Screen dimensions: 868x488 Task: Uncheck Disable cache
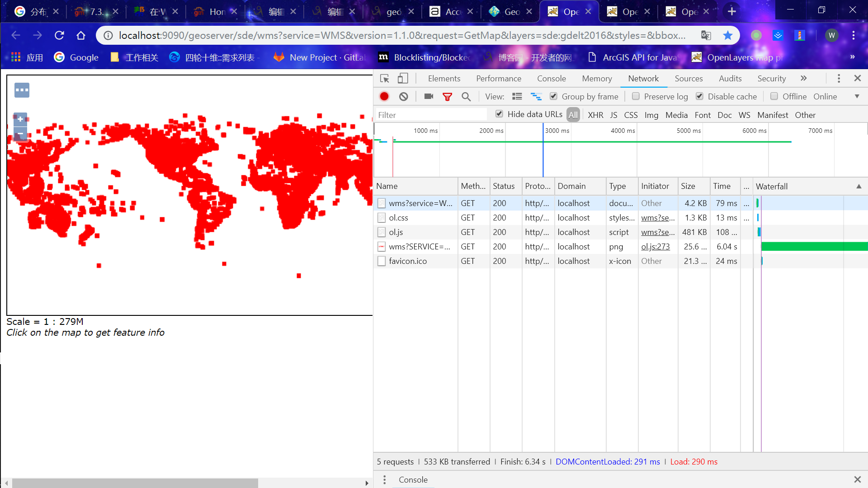click(699, 96)
